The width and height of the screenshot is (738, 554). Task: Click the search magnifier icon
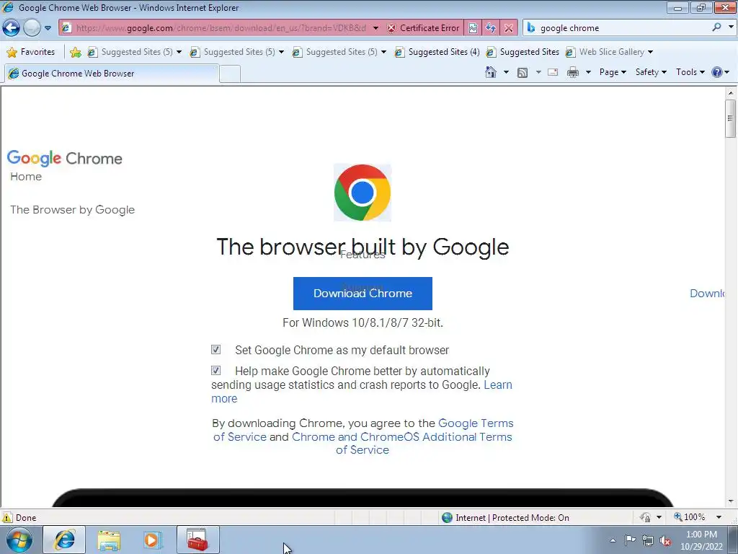(x=717, y=27)
